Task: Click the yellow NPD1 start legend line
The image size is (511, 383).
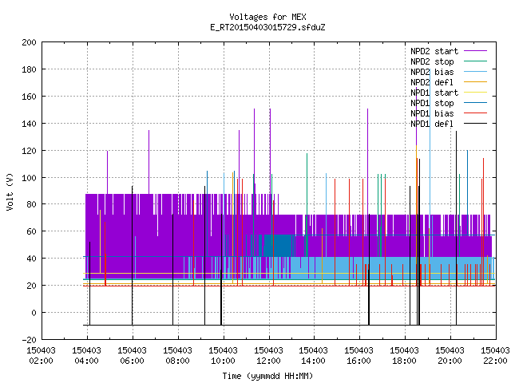Action: (x=476, y=93)
